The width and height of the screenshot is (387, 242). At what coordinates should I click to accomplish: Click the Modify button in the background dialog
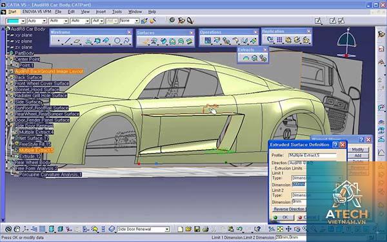(x=358, y=150)
